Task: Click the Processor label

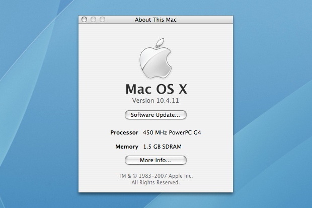Action: coord(124,132)
